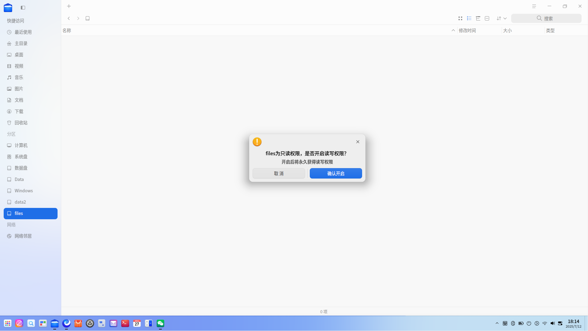Screen dimensions: 588x331
Task: Open 图片 folder in sidebar
Action: [x=31, y=89]
